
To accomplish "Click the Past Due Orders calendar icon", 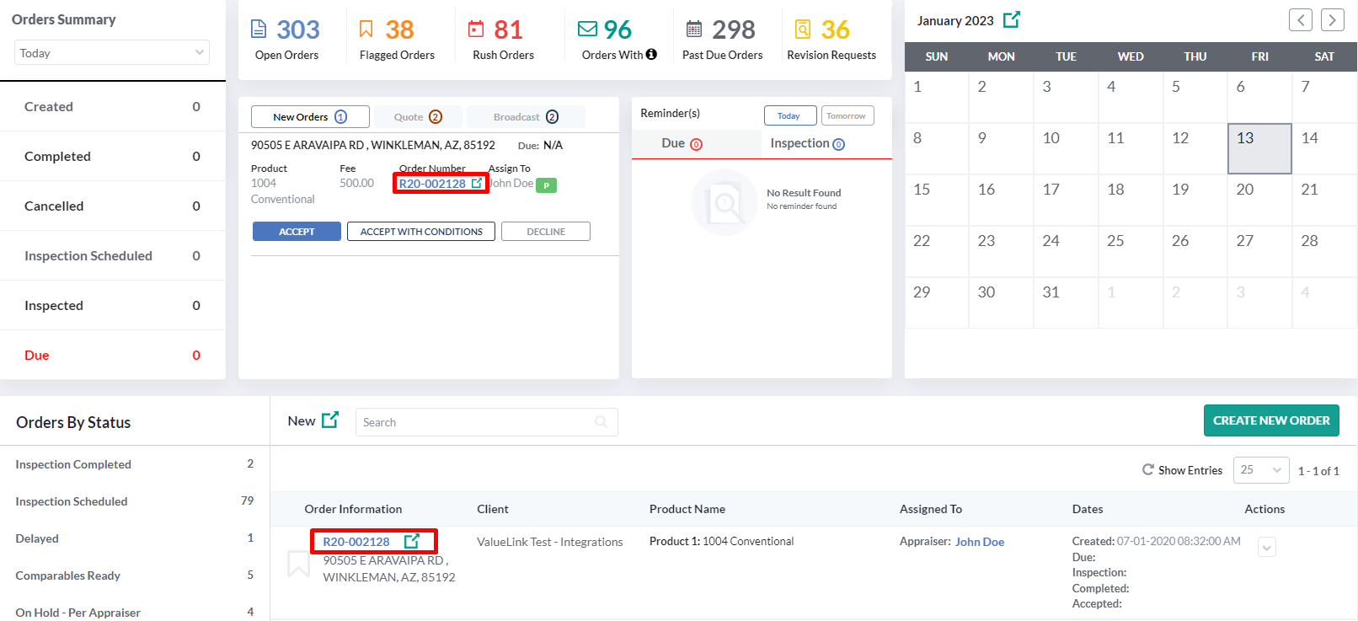I will coord(694,29).
